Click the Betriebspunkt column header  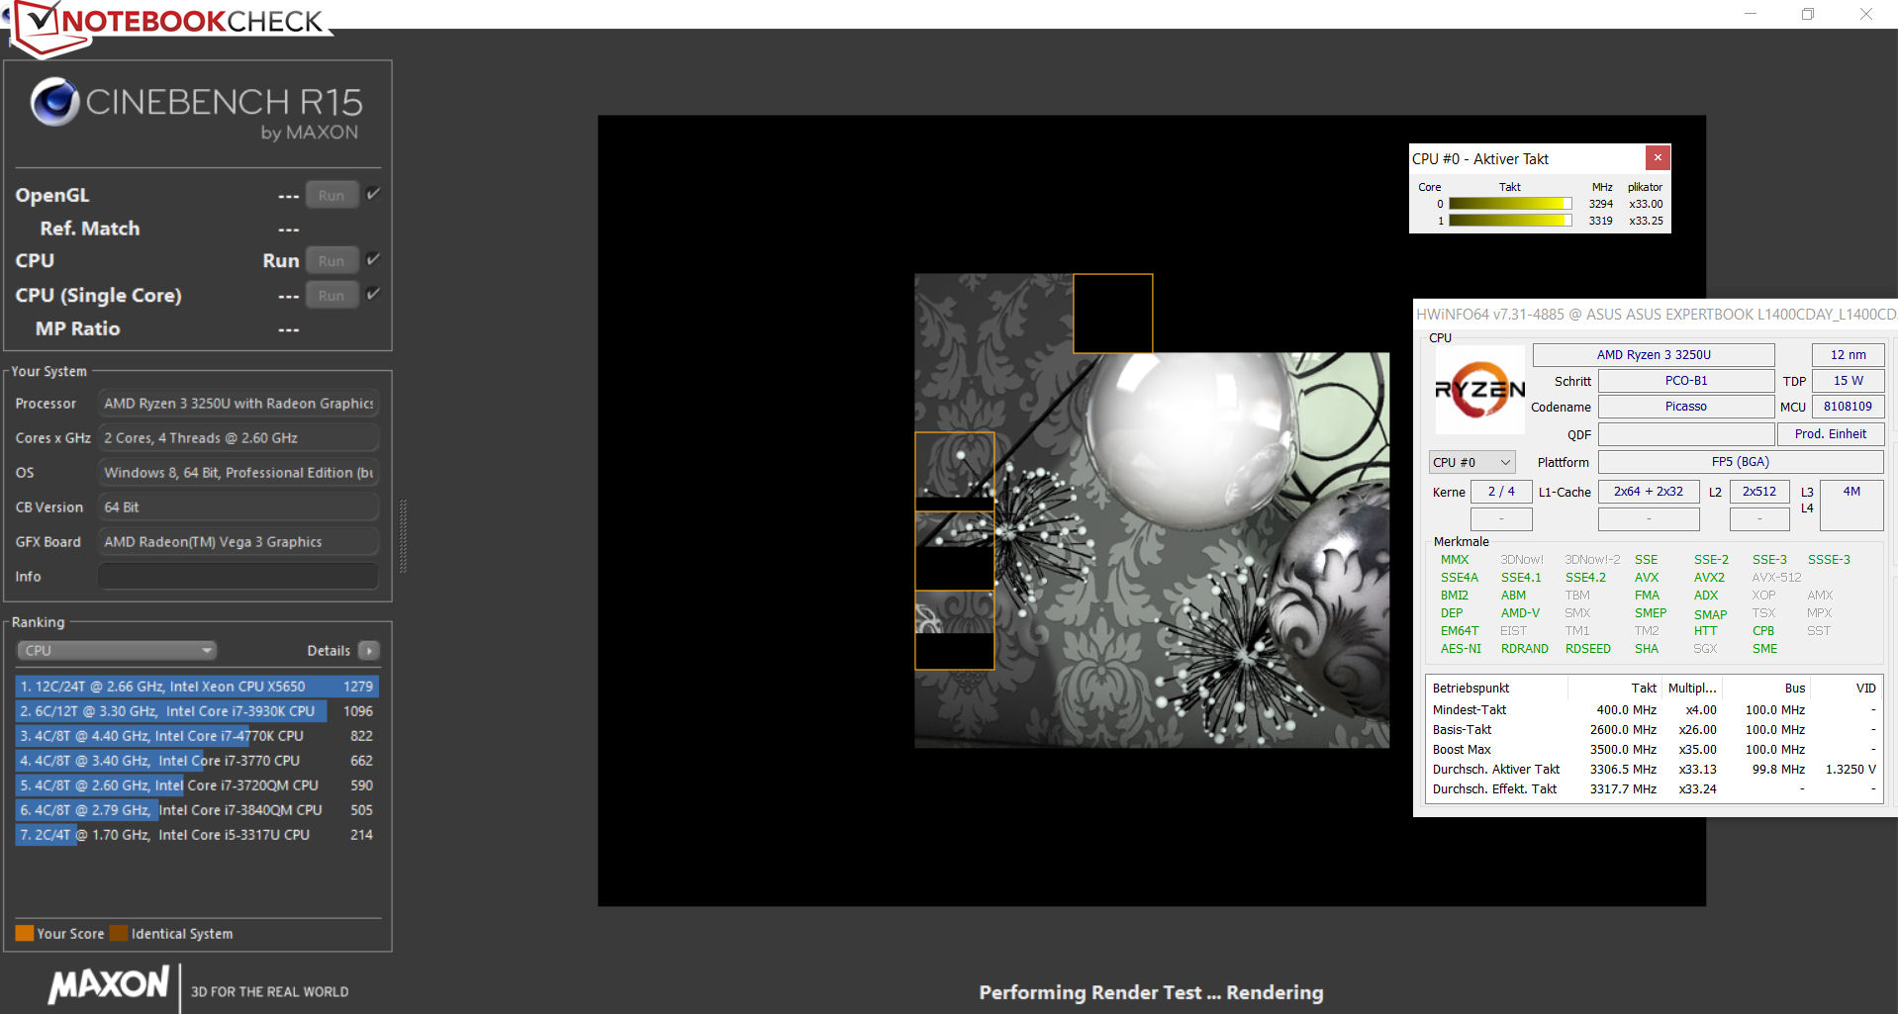[x=1471, y=689]
